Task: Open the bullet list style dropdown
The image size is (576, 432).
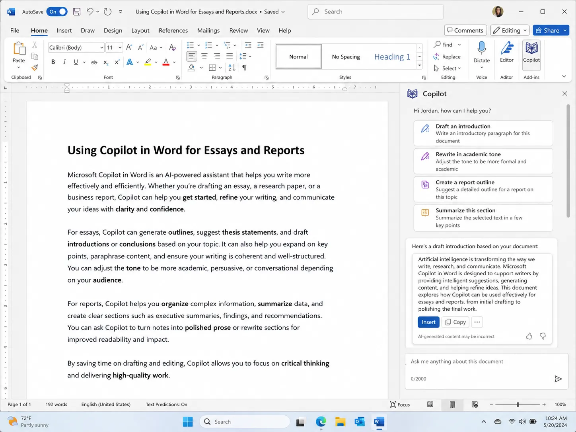Action: [x=198, y=45]
